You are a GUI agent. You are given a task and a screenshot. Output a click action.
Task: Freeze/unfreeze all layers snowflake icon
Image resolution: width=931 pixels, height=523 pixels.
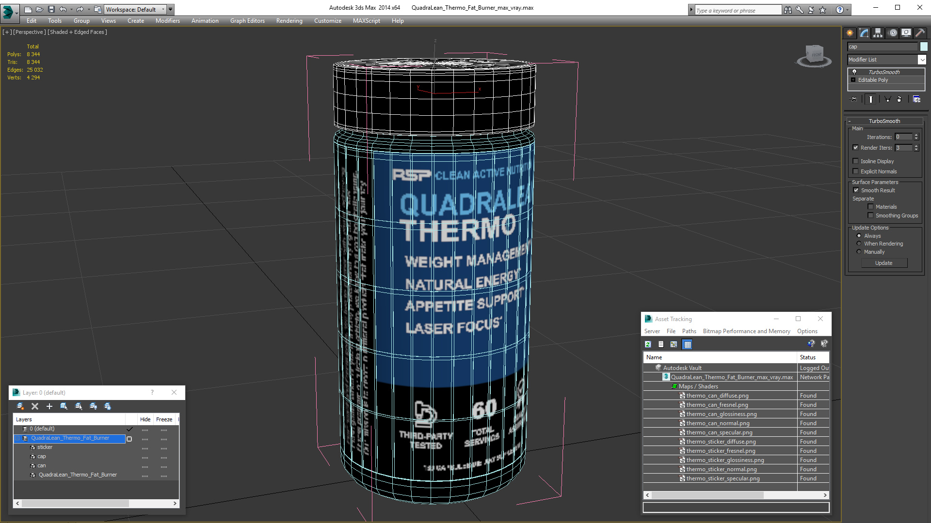108,406
